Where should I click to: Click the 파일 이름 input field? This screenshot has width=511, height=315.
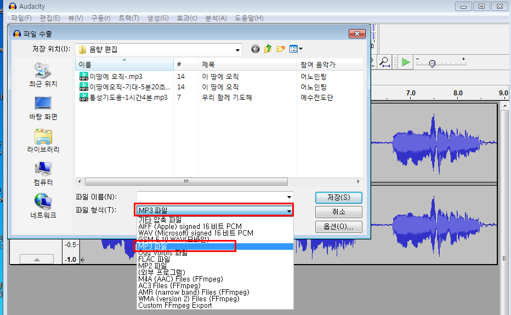point(211,197)
